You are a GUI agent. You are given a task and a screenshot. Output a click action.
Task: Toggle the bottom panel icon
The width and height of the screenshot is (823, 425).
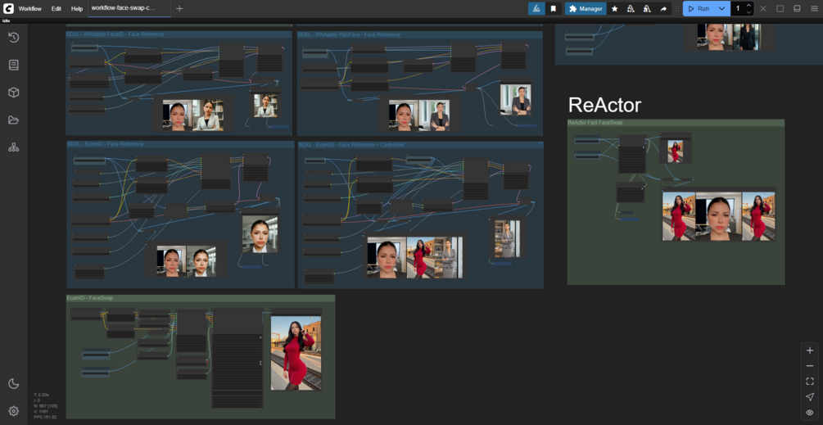tap(797, 8)
